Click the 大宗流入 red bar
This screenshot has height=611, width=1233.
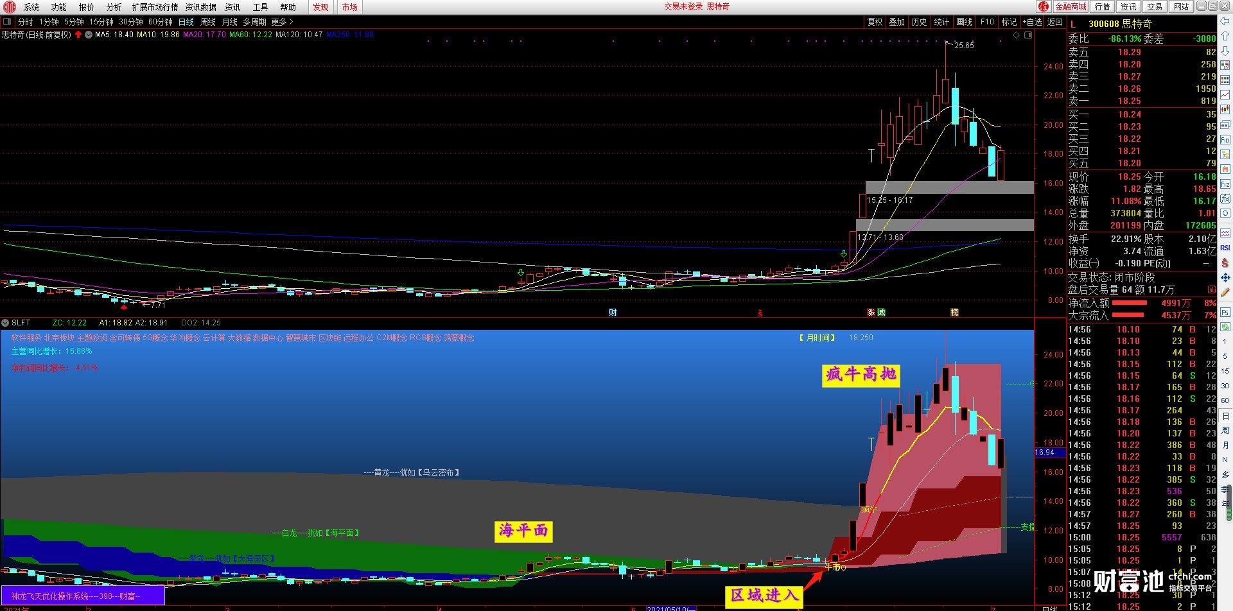(x=1128, y=315)
